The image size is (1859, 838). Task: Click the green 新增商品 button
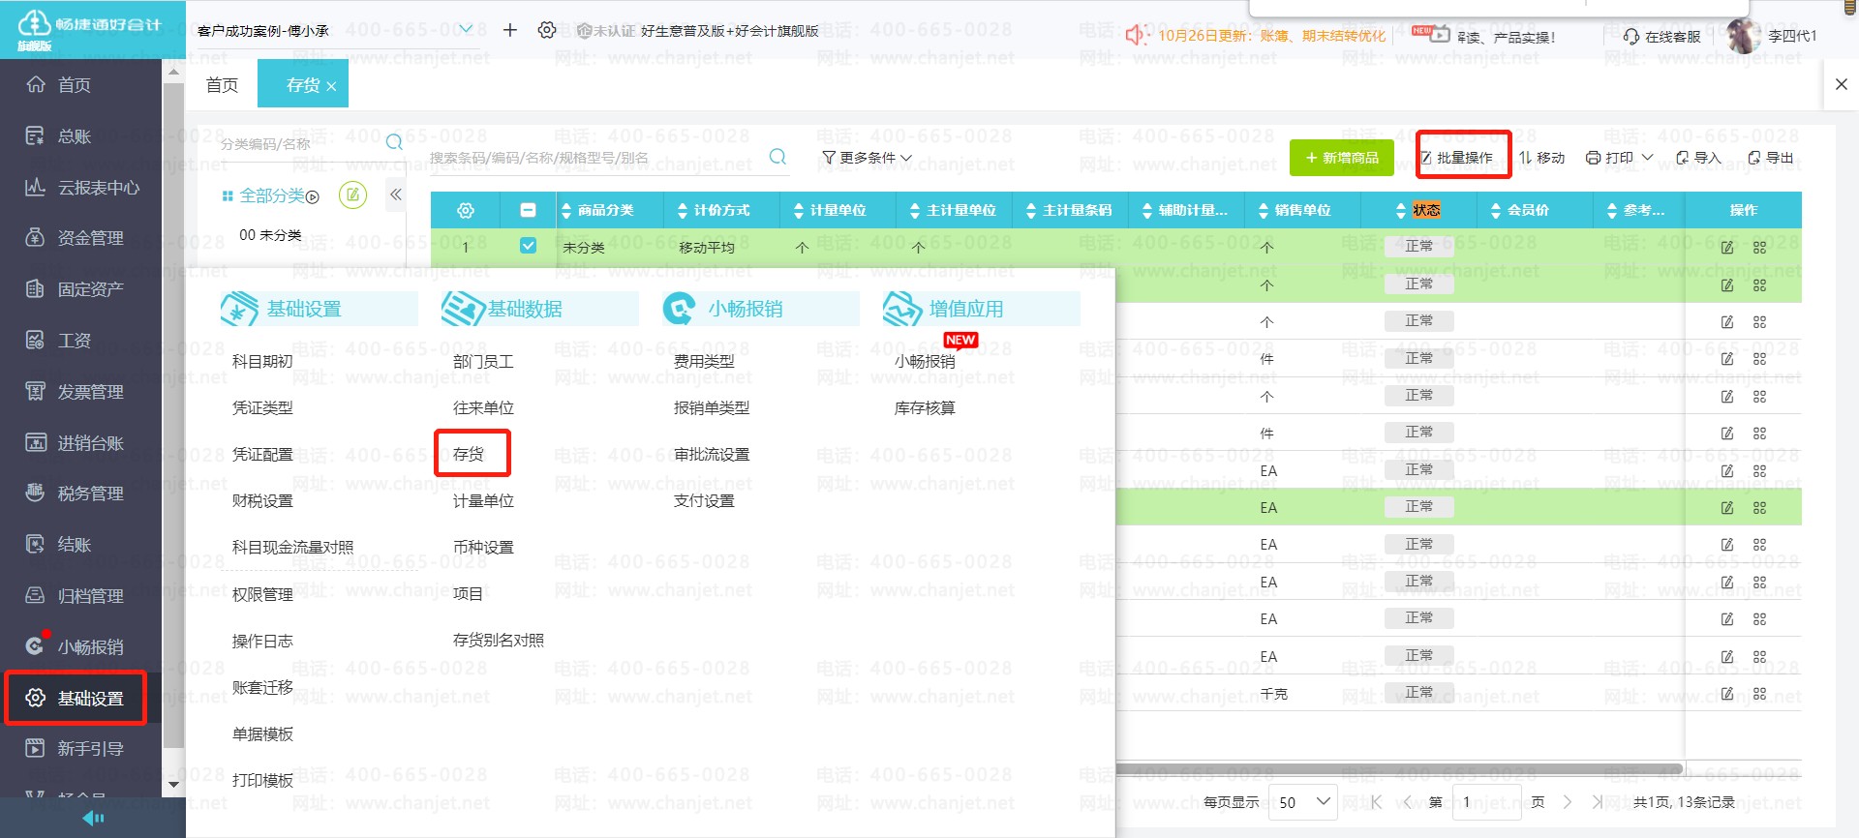(x=1341, y=158)
